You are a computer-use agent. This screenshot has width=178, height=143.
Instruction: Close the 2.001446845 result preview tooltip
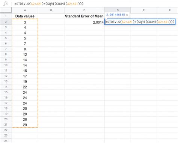[127, 15]
